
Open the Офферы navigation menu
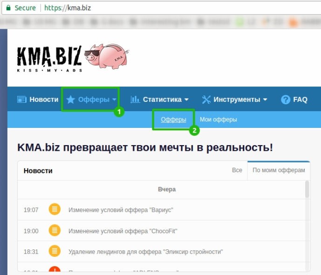tap(94, 100)
